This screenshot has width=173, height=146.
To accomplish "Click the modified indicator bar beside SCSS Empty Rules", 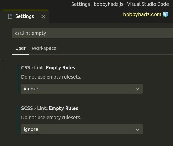I will (18, 120).
